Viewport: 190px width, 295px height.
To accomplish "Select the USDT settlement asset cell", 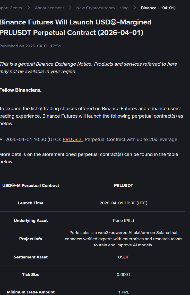I will point(123,257).
